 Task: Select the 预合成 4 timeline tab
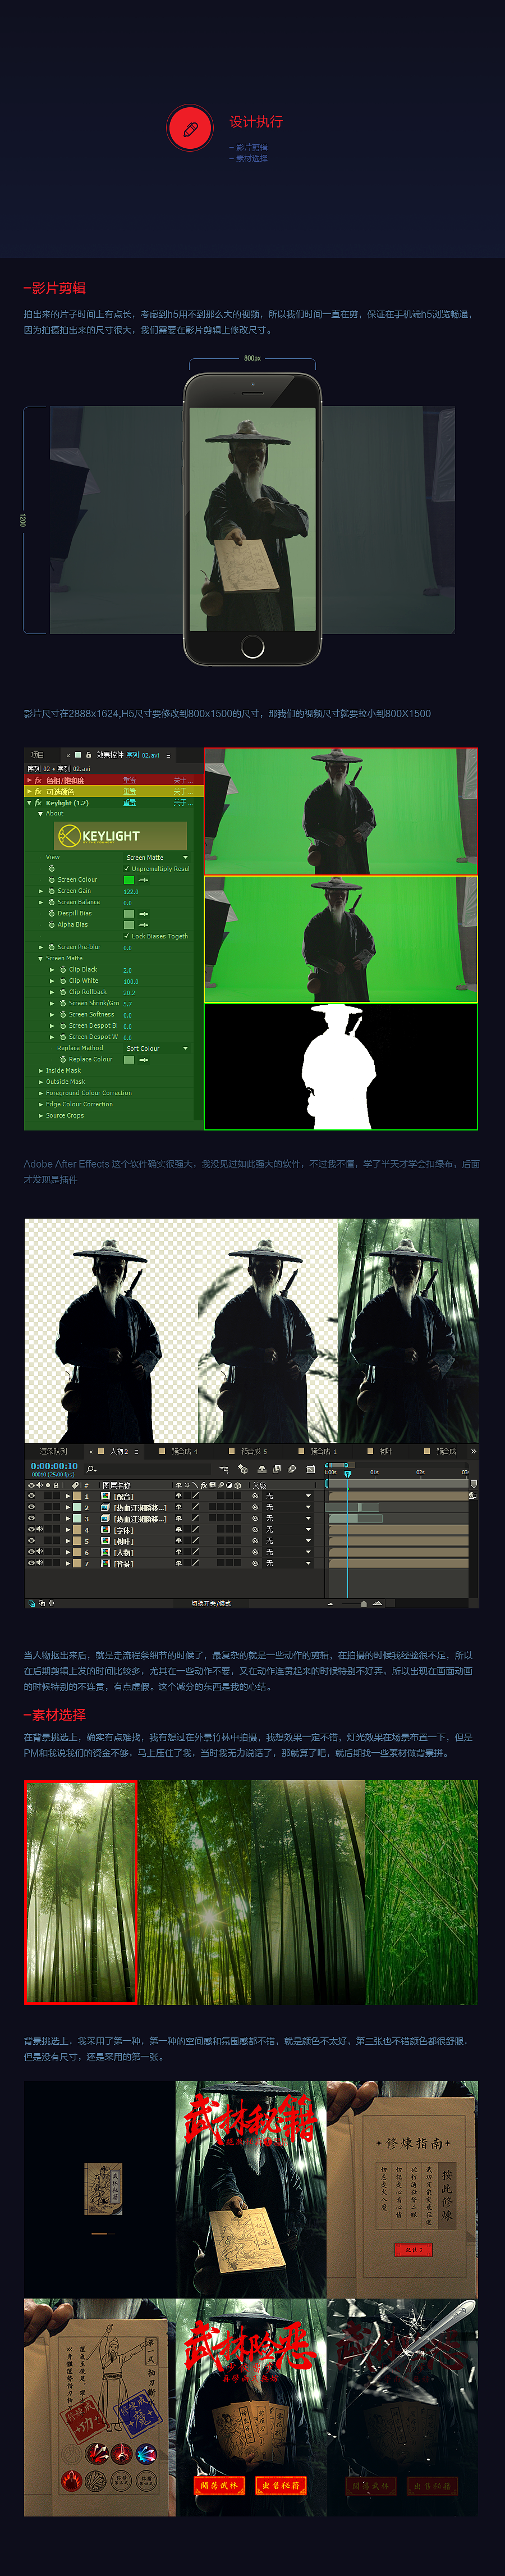pos(185,1451)
